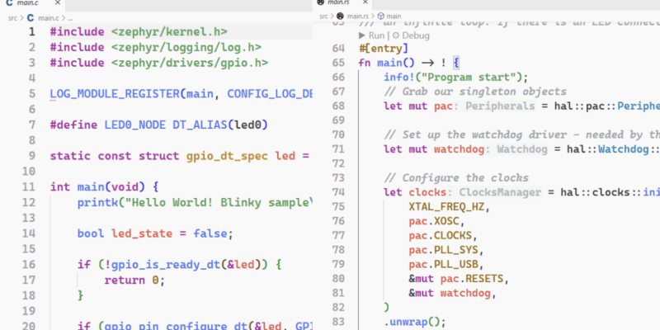
Task: Open the src breadcrumb above main.c
Action: pos(9,16)
